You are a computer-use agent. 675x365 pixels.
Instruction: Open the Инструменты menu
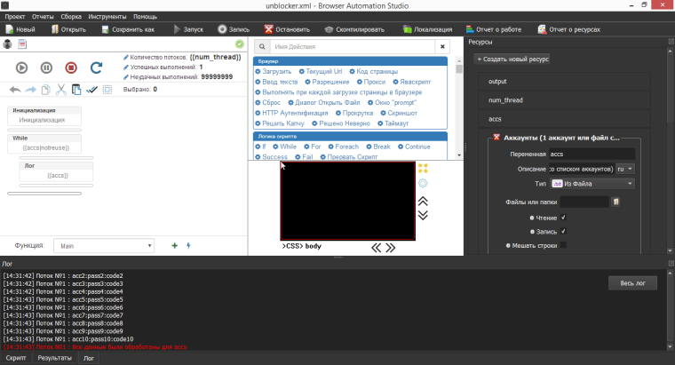tap(107, 17)
